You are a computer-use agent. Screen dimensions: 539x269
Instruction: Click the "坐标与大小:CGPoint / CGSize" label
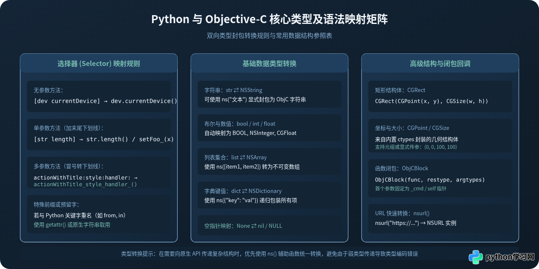coord(412,128)
